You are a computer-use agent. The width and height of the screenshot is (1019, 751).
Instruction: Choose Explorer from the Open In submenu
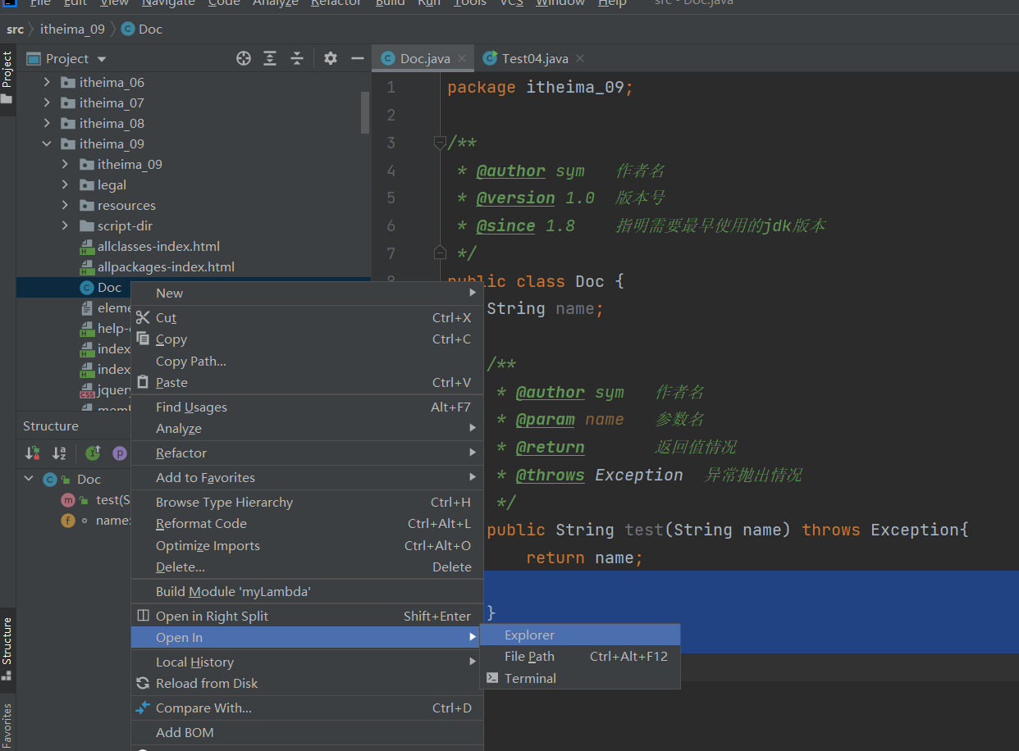(580, 635)
